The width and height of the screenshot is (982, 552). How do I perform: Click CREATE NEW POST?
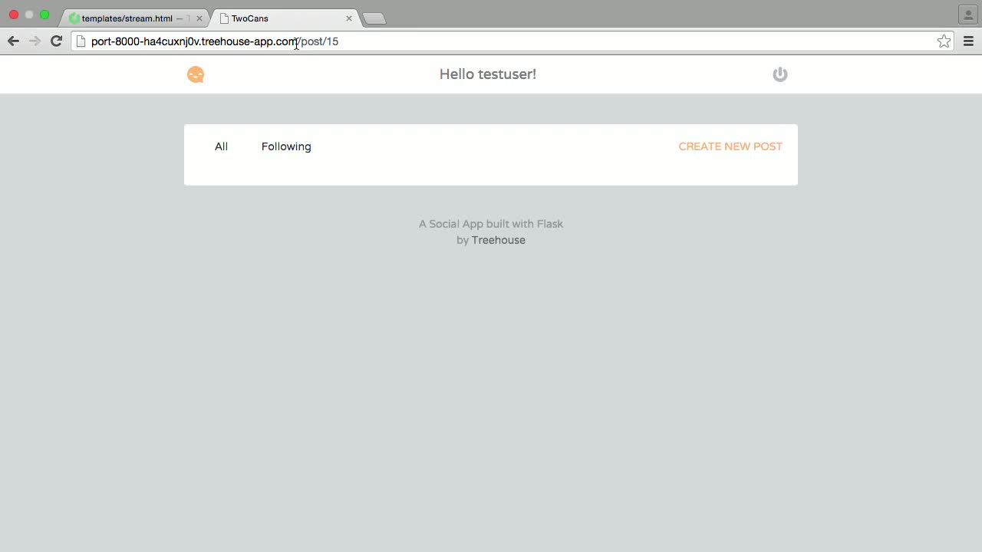pos(730,146)
